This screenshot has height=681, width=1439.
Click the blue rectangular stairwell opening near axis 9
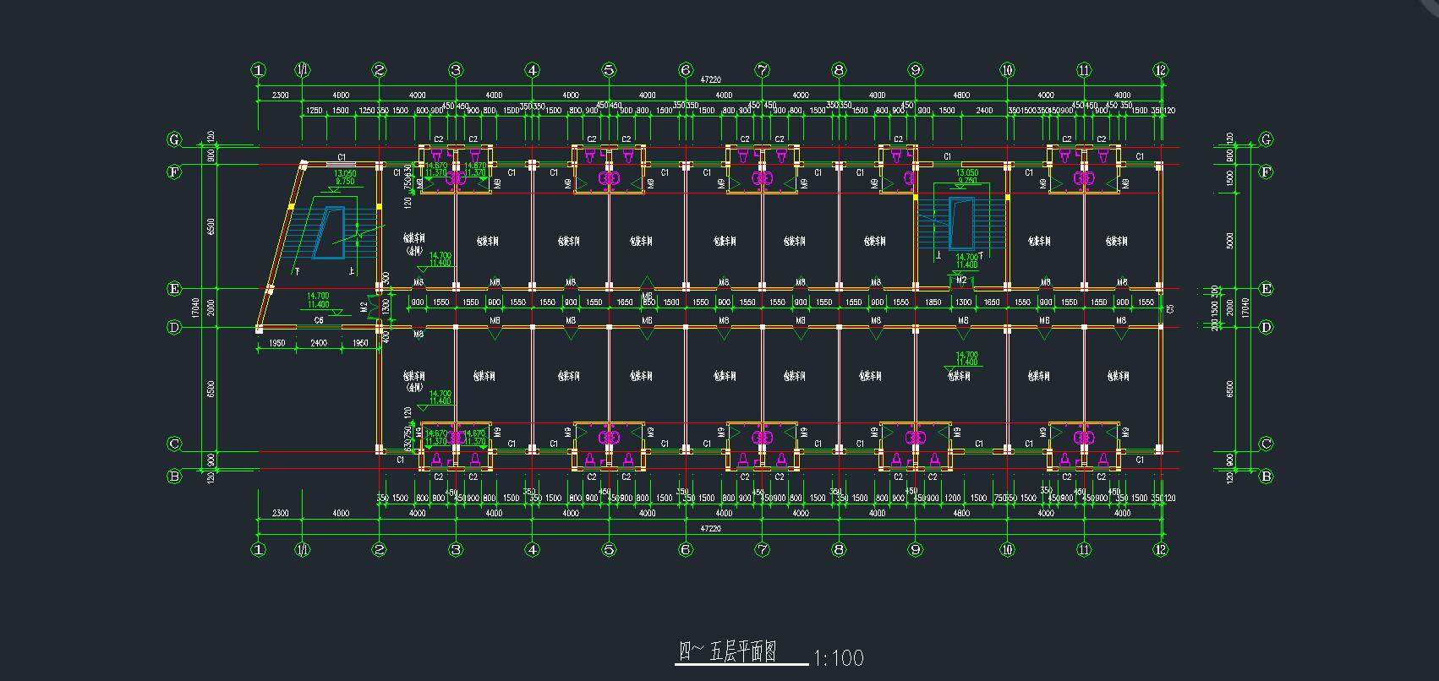960,223
